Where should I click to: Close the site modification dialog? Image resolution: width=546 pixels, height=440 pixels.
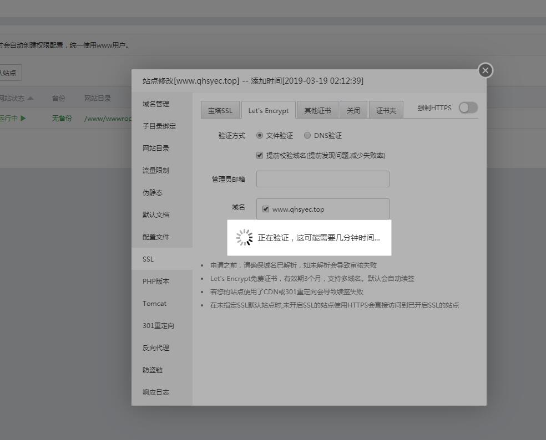(x=486, y=70)
